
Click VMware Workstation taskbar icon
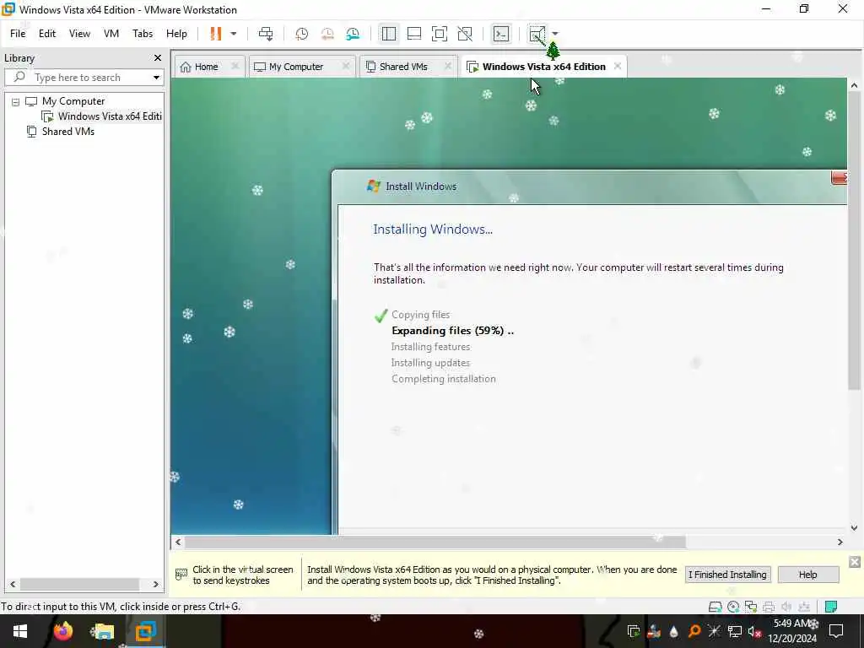click(145, 631)
